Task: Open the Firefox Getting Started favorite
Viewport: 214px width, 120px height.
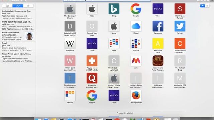Action: pyautogui.click(x=136, y=95)
